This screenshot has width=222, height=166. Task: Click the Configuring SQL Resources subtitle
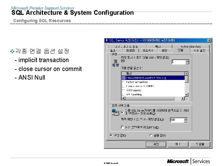tap(42, 21)
